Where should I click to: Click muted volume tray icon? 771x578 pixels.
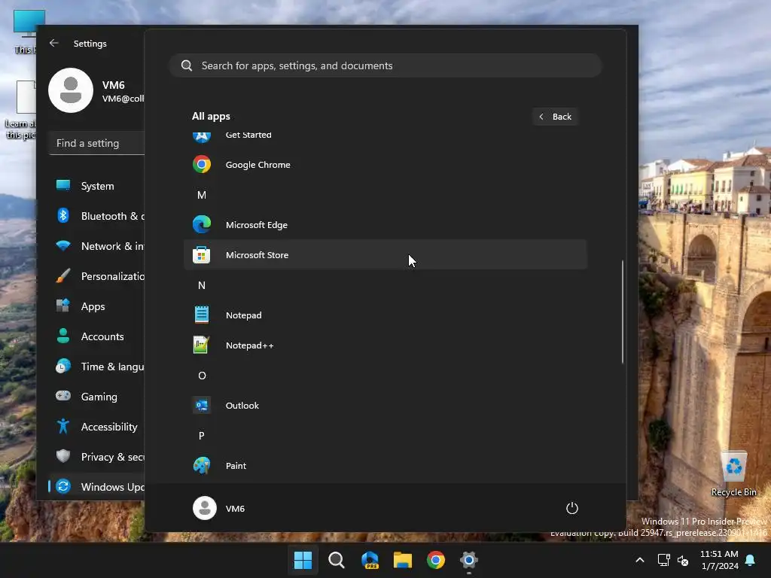click(x=683, y=560)
